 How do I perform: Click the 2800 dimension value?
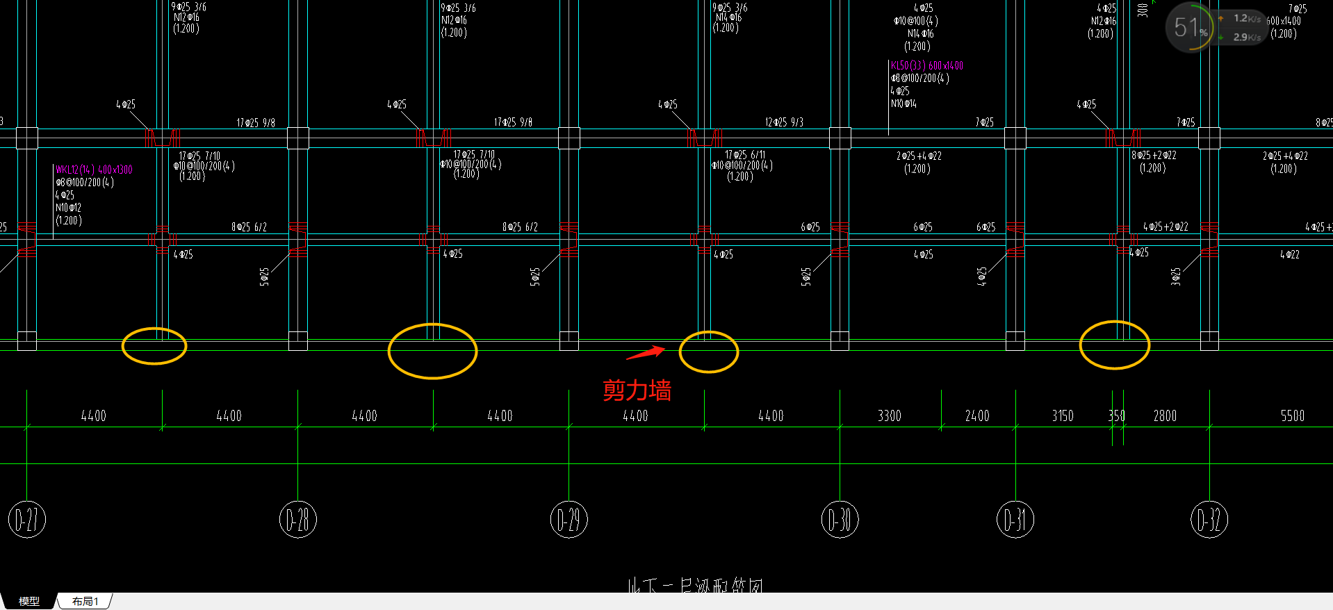point(1165,415)
